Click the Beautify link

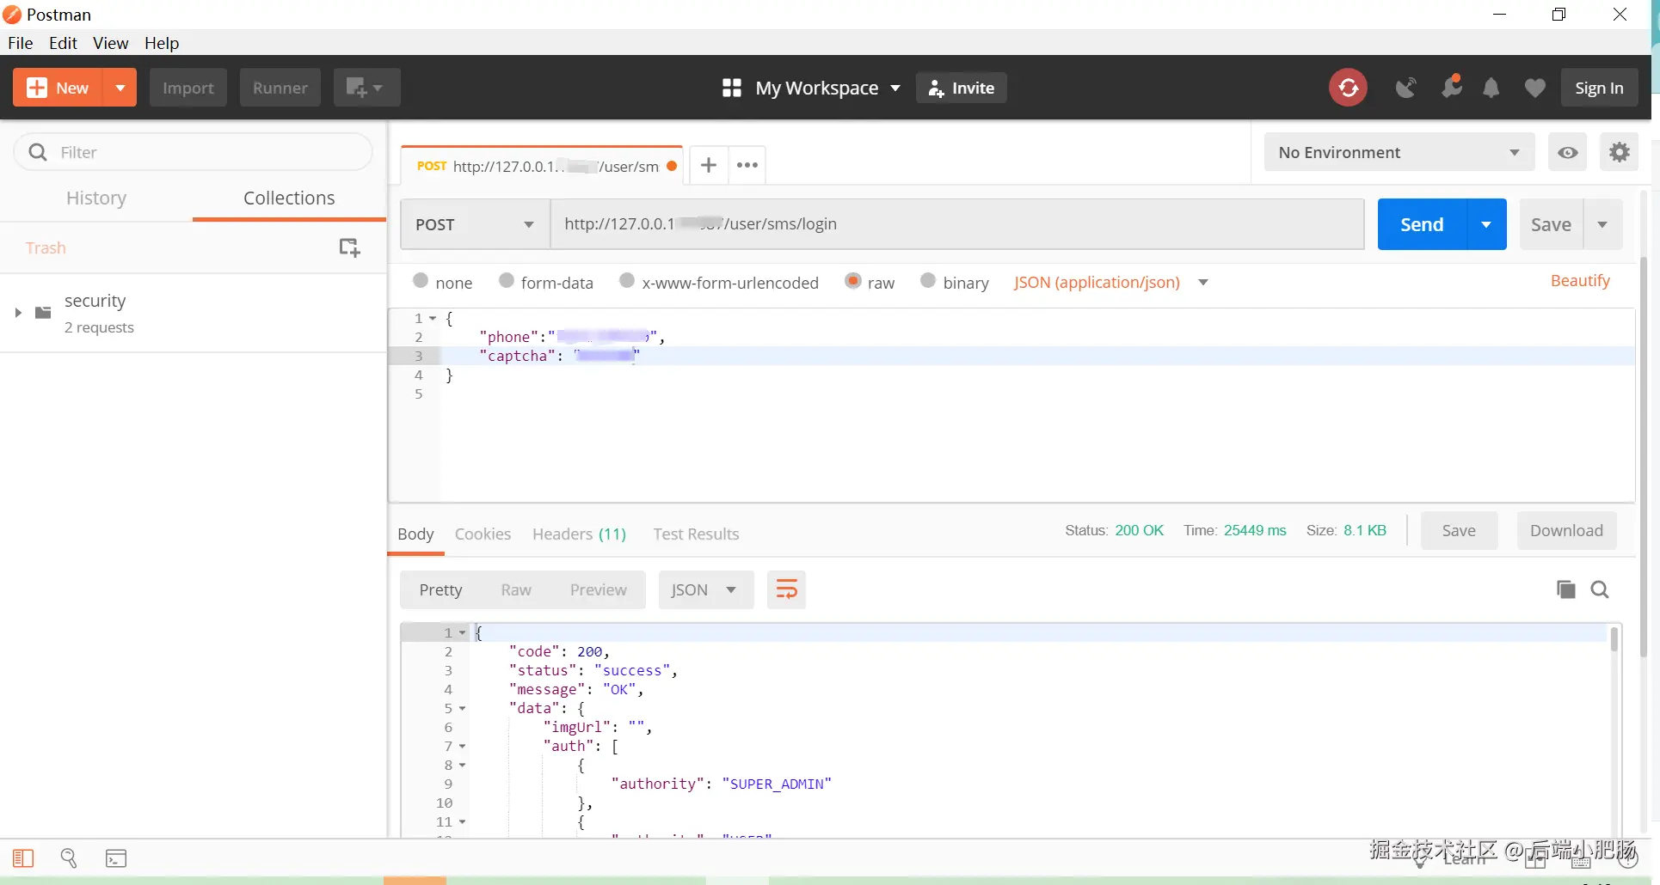[1580, 281]
